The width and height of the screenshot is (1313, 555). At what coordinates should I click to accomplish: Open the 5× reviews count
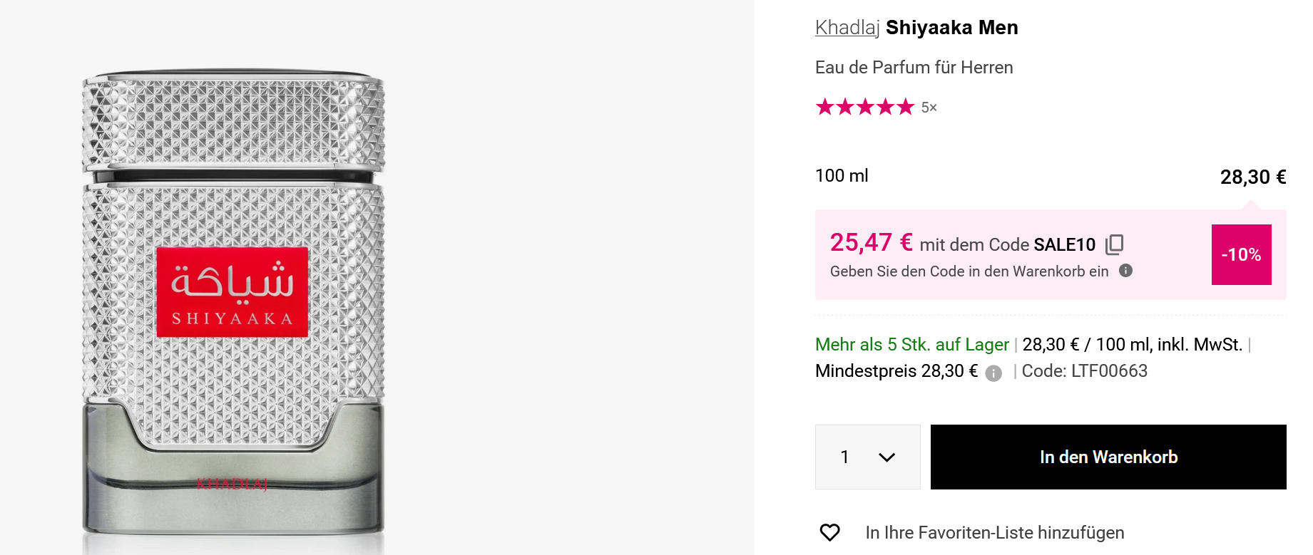[x=929, y=108]
